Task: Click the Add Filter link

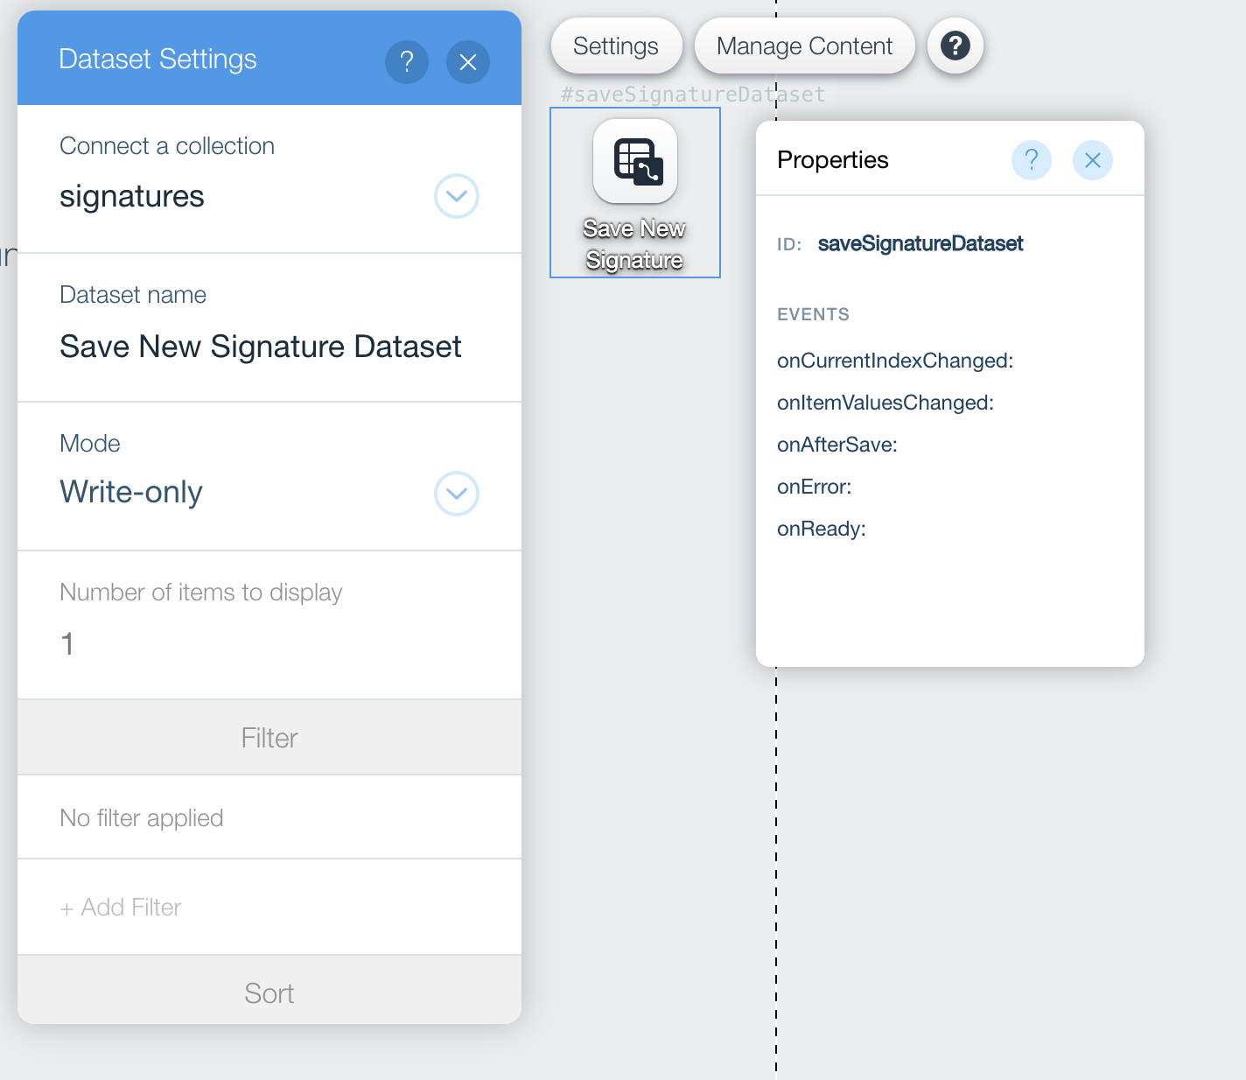Action: click(121, 908)
